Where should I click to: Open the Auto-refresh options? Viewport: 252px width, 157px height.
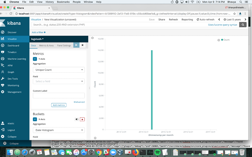coord(206,20)
